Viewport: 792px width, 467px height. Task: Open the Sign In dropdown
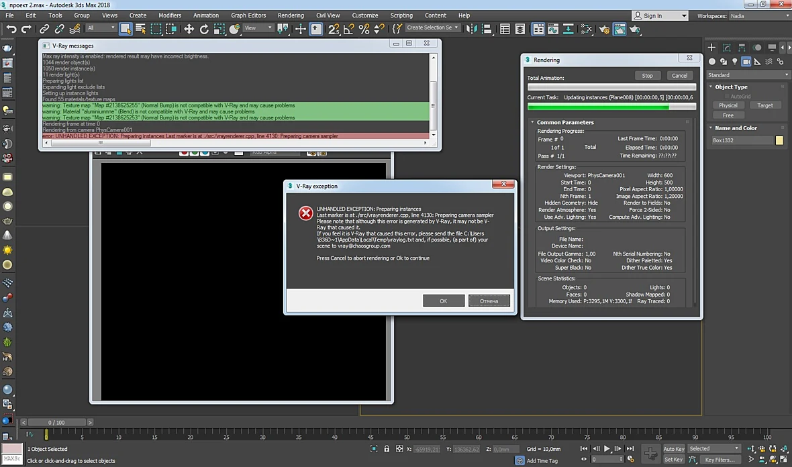[660, 15]
